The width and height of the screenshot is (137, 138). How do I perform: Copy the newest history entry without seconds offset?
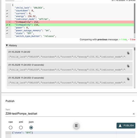pos(128,53)
